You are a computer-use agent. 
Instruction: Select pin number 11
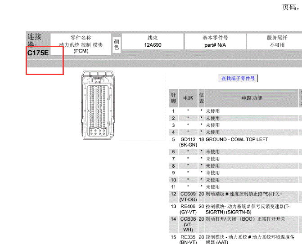click(173, 187)
